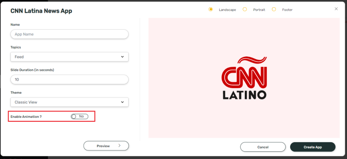Select the Landscape orientation radio button
Screen dimensions: 347x159
(210, 9)
